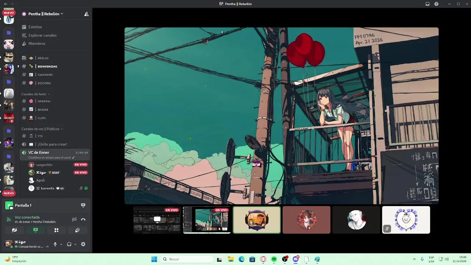471x265 pixels.
Task: Open the help icon in title bar
Action: [436, 4]
